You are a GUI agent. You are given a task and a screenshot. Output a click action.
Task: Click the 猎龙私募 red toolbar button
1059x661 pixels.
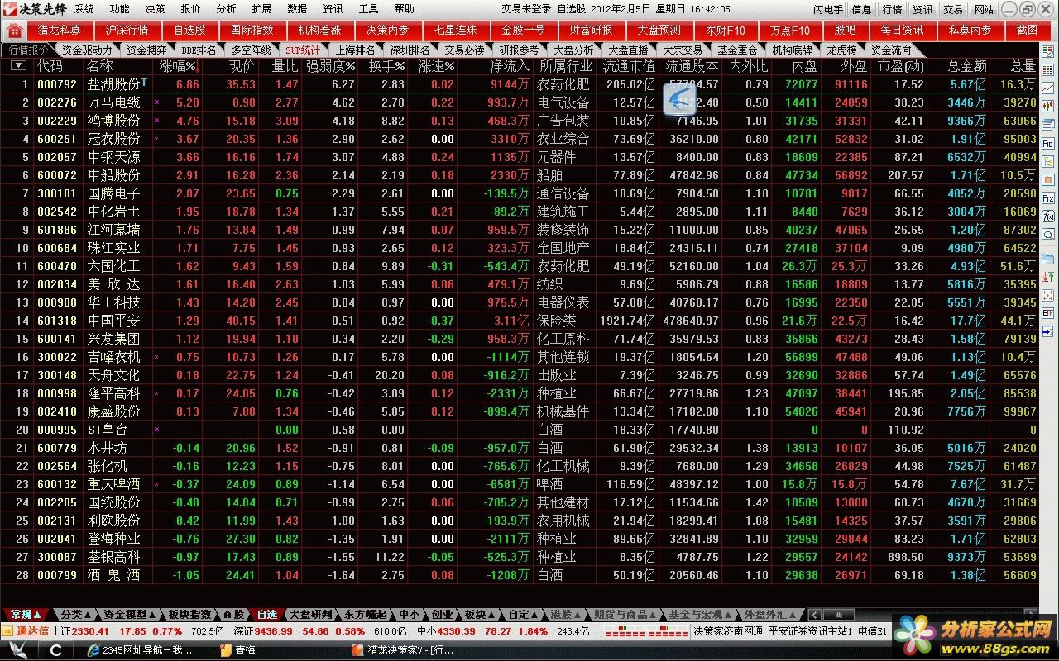coord(60,30)
